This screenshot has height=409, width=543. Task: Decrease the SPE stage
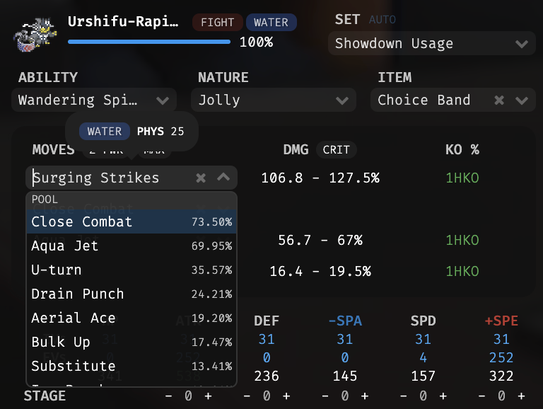coord(481,396)
